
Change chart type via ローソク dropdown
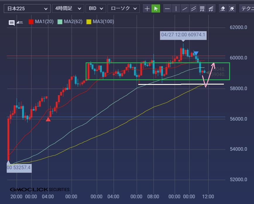tap(123, 8)
